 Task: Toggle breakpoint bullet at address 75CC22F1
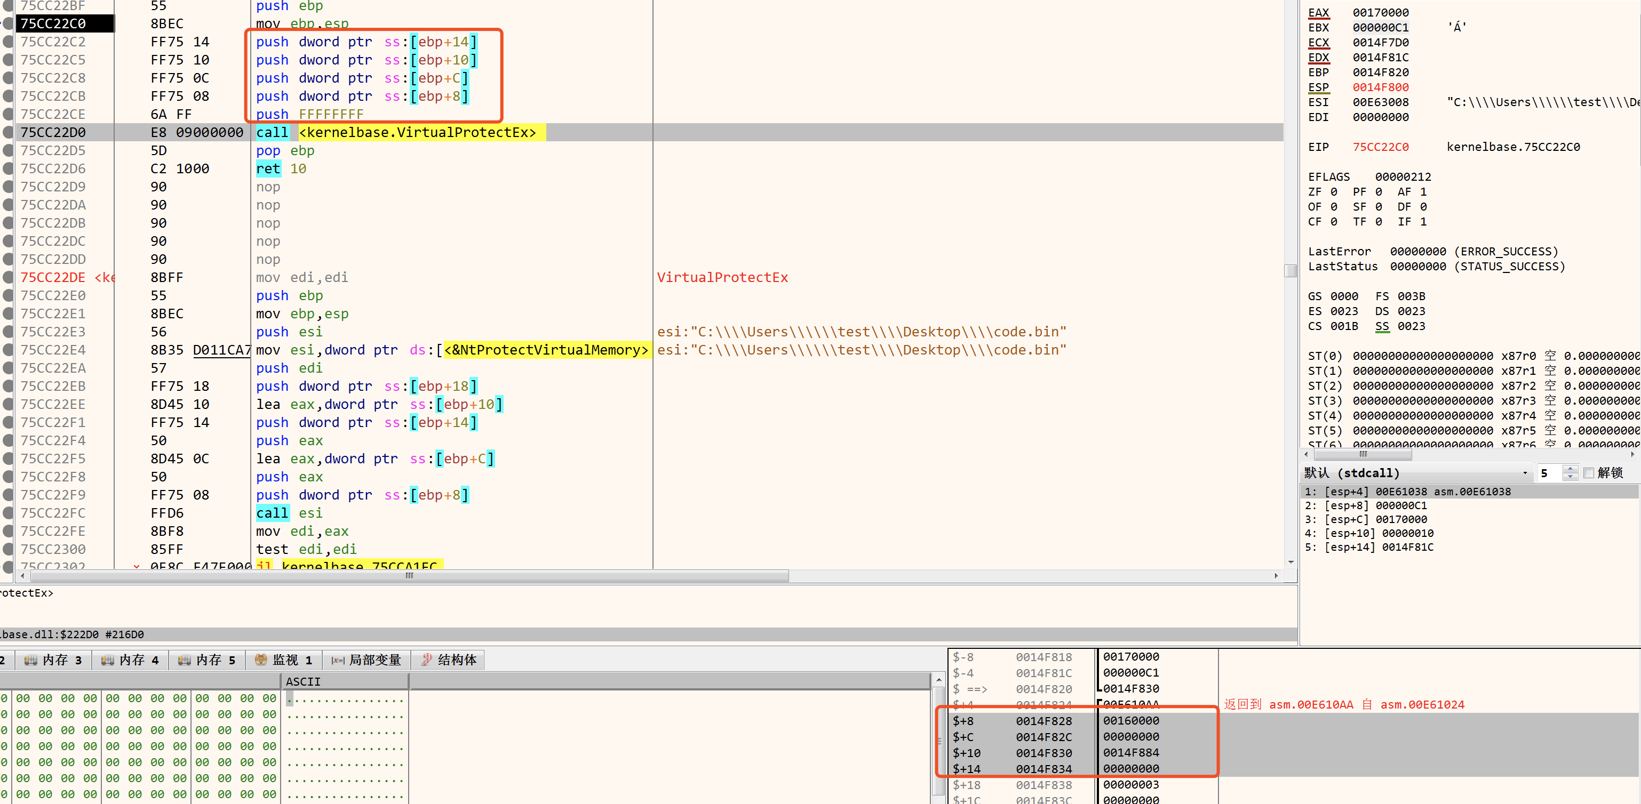coord(9,423)
